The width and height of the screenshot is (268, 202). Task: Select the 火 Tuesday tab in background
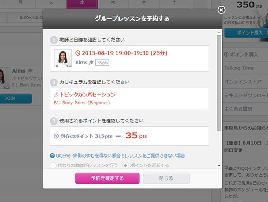[x=51, y=4]
